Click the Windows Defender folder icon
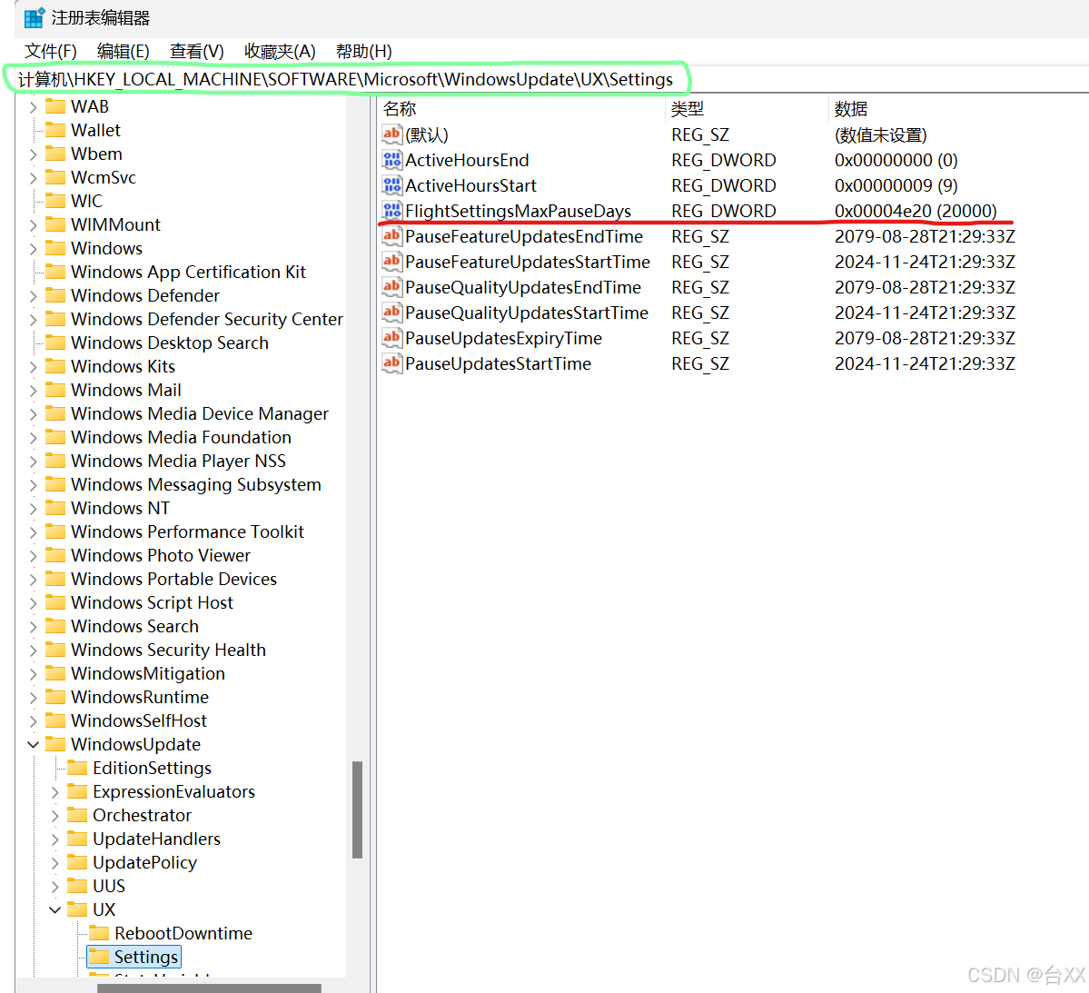Screen dimensions: 1089x993 54,295
